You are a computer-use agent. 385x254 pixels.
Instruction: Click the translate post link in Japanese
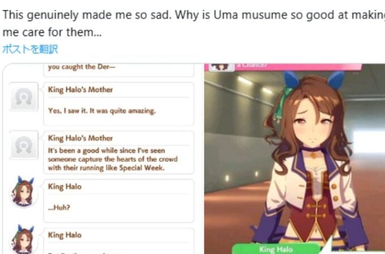click(x=30, y=49)
